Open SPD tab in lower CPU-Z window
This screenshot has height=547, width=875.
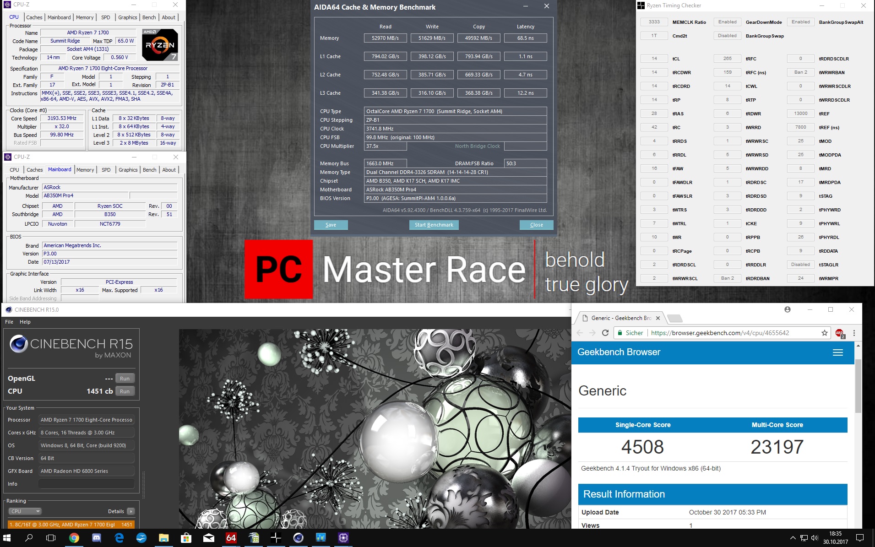[x=106, y=170]
